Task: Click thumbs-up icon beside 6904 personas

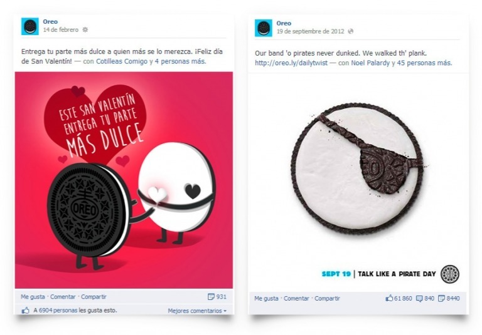Action: point(26,310)
